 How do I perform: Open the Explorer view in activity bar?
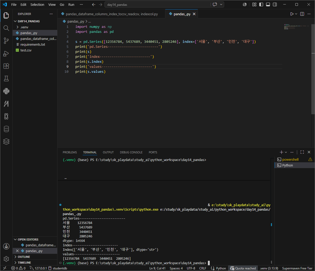tap(6, 15)
